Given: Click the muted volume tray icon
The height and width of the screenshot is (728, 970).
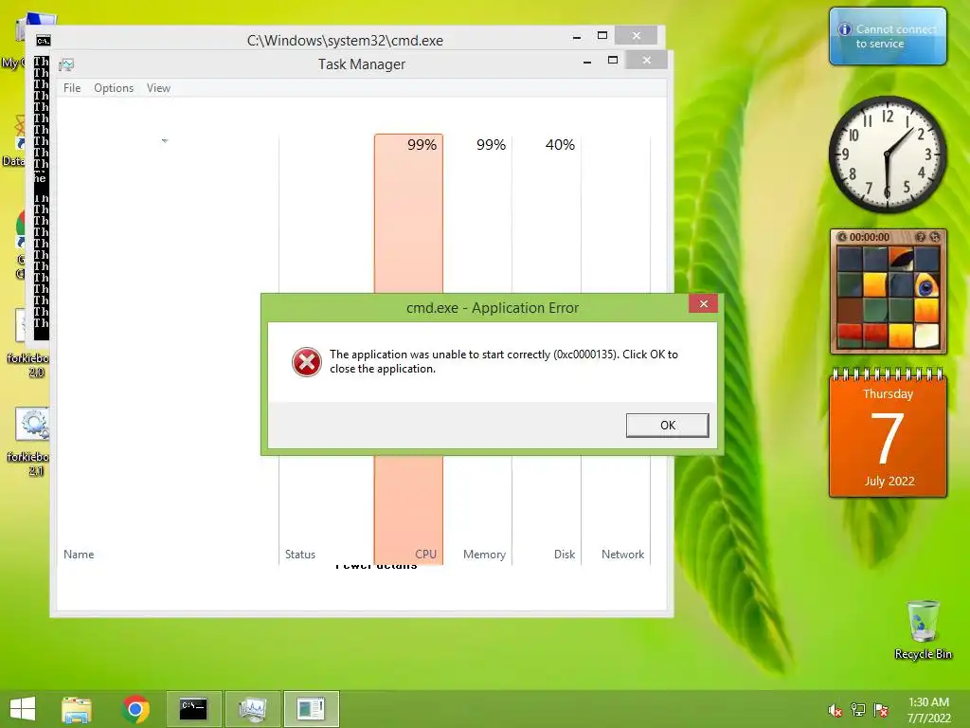Looking at the screenshot, I should tap(835, 710).
